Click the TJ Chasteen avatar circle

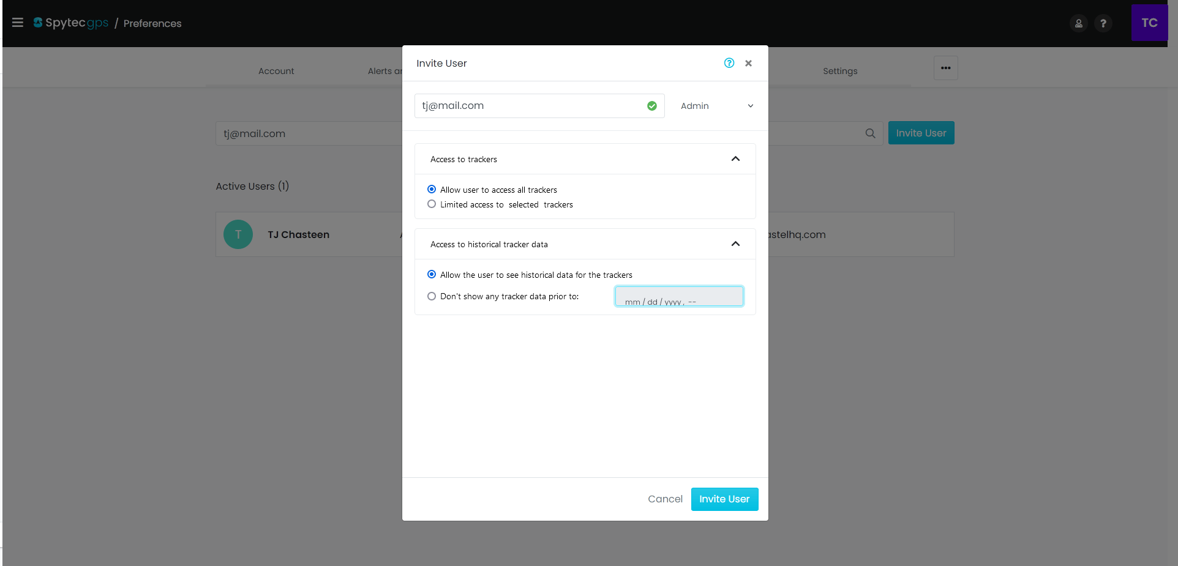click(238, 234)
